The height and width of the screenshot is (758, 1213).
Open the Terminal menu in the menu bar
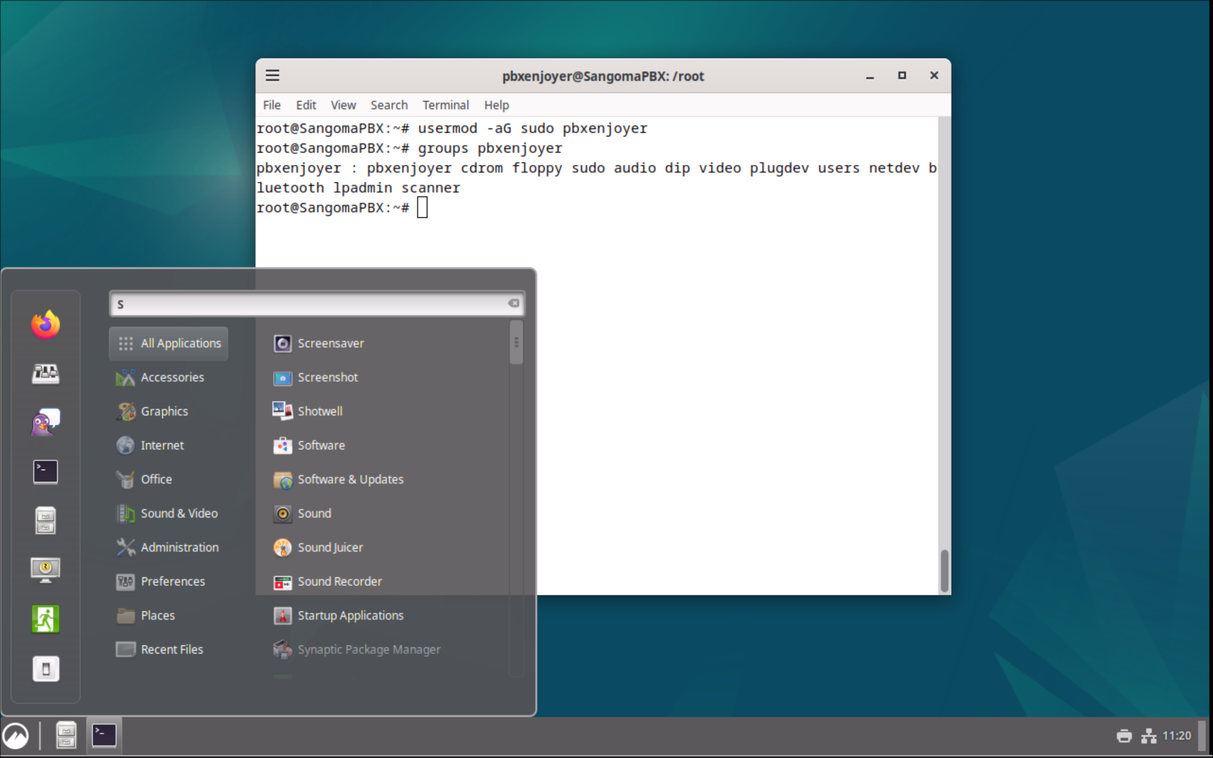[445, 105]
